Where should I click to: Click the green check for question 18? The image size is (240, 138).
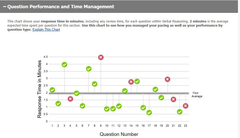(155, 89)
